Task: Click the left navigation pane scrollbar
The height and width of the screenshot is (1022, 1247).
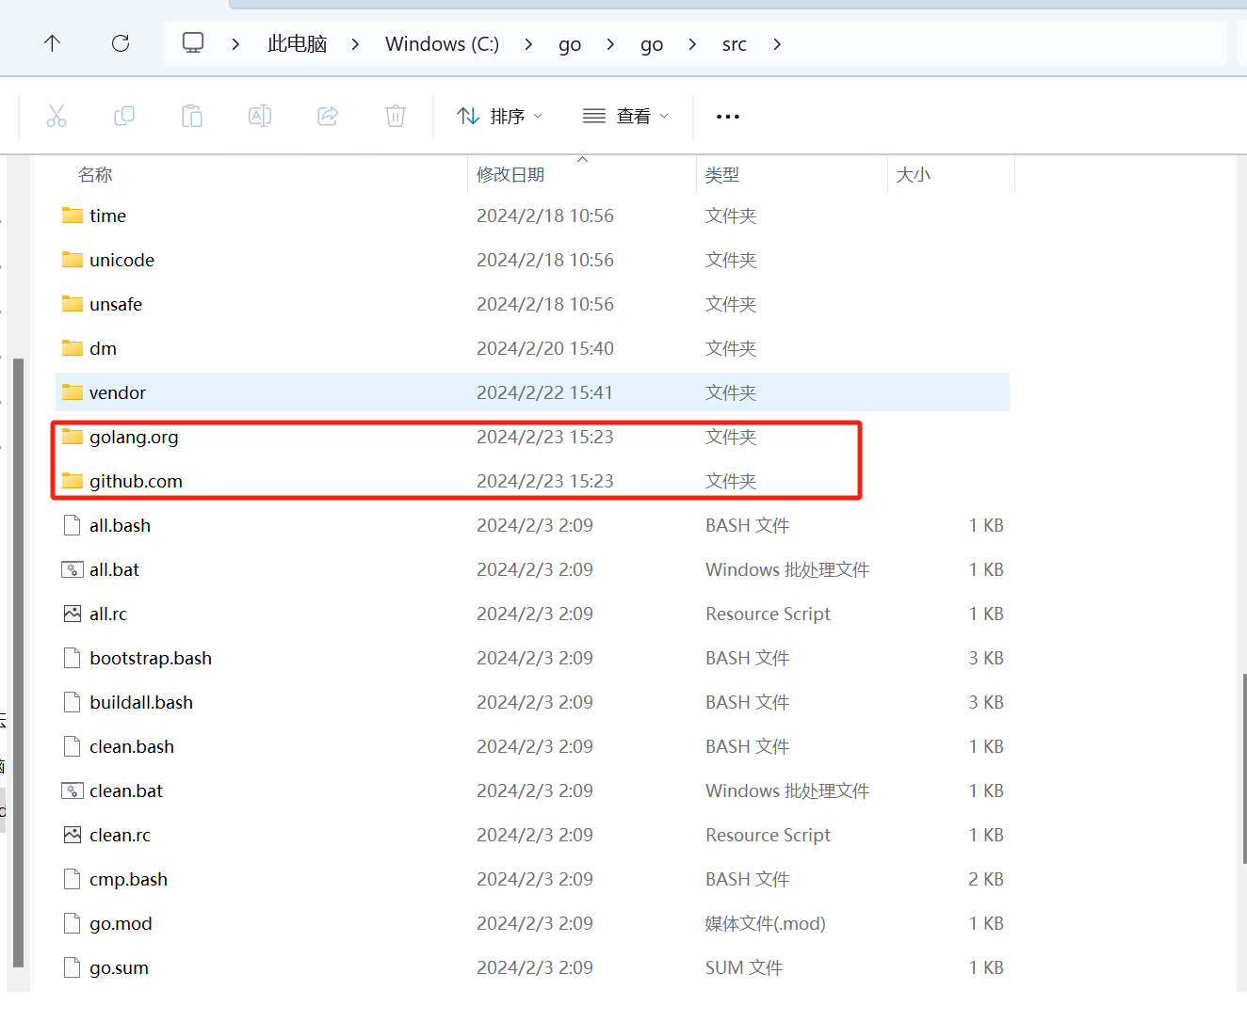Action: [x=18, y=663]
